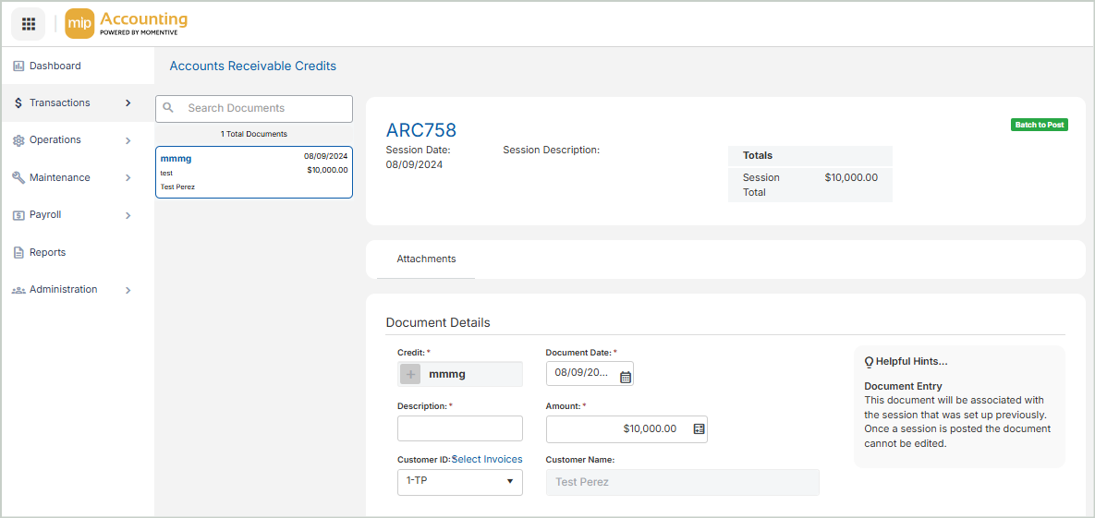Switch to the Attachments tab

(426, 259)
